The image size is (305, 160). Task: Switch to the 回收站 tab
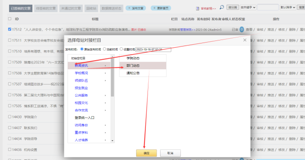(91, 8)
